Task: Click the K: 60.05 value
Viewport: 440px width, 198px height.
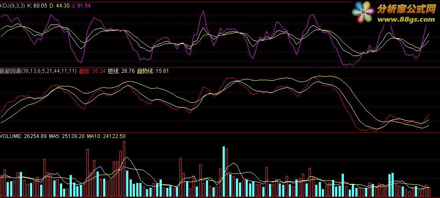Action: [37, 5]
